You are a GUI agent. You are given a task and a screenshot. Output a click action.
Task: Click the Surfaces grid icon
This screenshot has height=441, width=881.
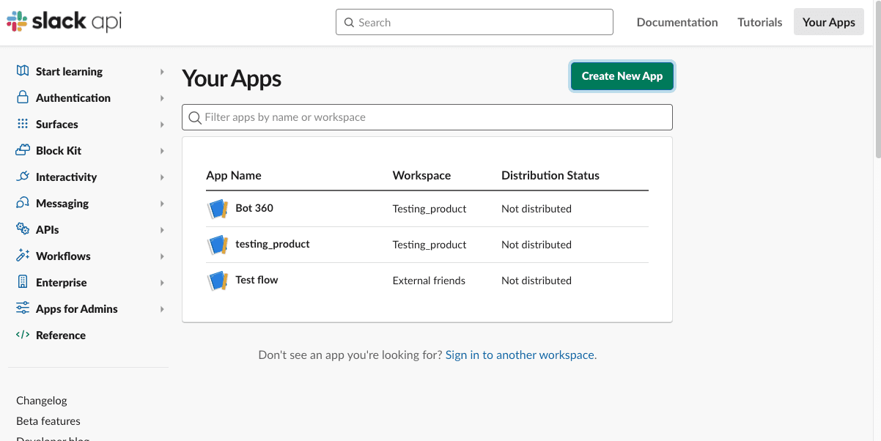tap(23, 124)
